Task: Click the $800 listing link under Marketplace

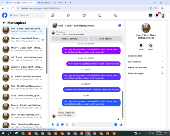Action: pos(70,34)
